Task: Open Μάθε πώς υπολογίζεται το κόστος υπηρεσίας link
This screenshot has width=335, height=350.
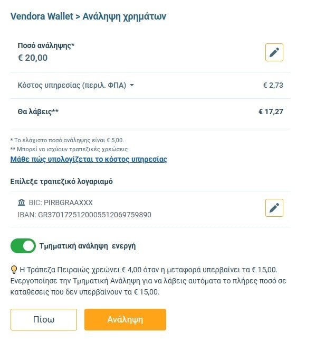Action: pos(89,159)
